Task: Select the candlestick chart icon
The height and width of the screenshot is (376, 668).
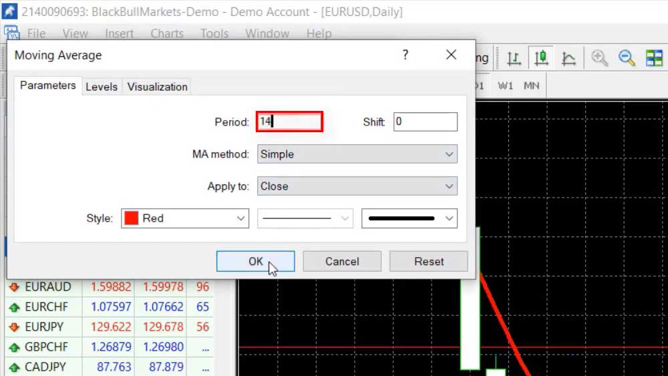Action: coord(541,58)
